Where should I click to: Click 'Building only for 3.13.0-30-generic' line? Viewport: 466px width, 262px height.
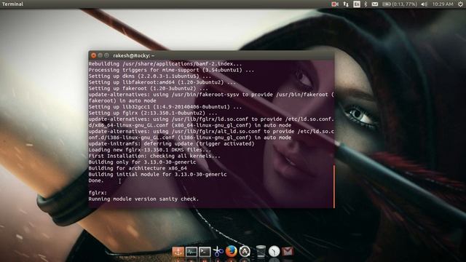142,162
